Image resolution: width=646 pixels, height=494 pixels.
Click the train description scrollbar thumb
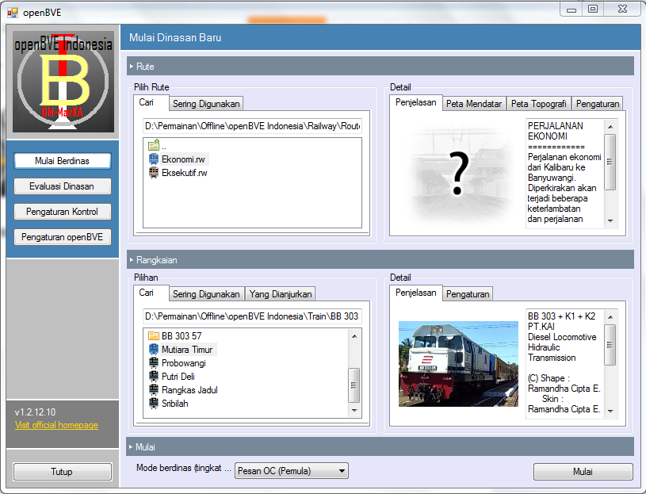(x=610, y=345)
